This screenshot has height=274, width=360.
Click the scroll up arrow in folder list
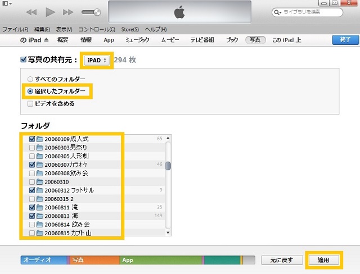[x=168, y=138]
